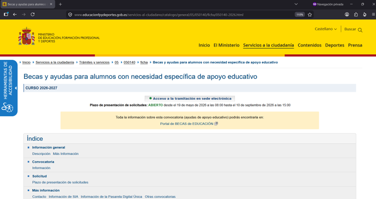376x199 pixels.
Task: Click Información link under Convocatoria
Action: [x=41, y=168]
